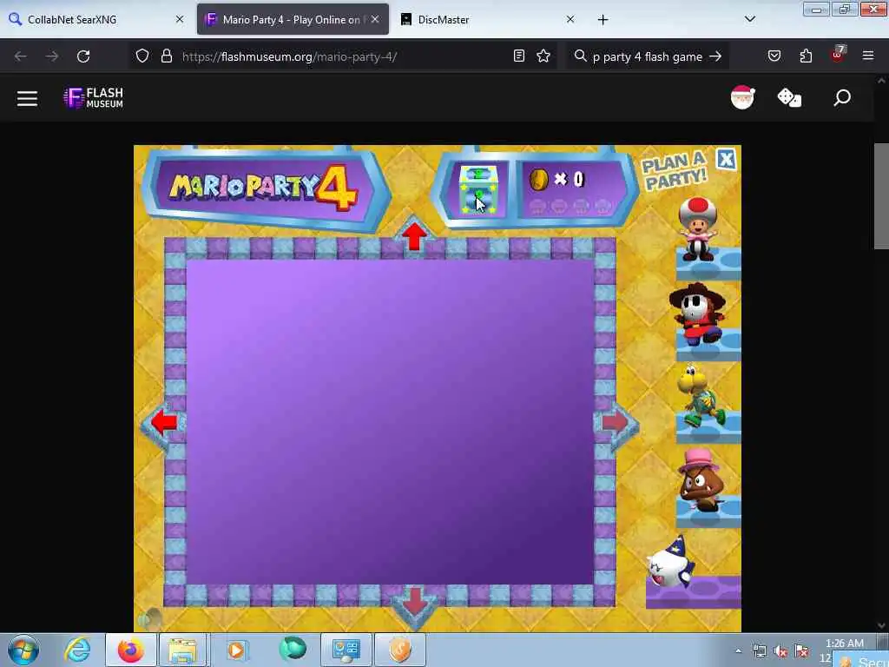
Task: Close the Mario Party 4 tab
Action: click(375, 19)
